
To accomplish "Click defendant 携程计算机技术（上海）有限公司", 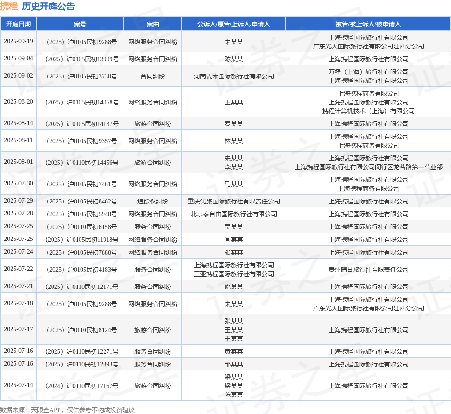I will [369, 111].
